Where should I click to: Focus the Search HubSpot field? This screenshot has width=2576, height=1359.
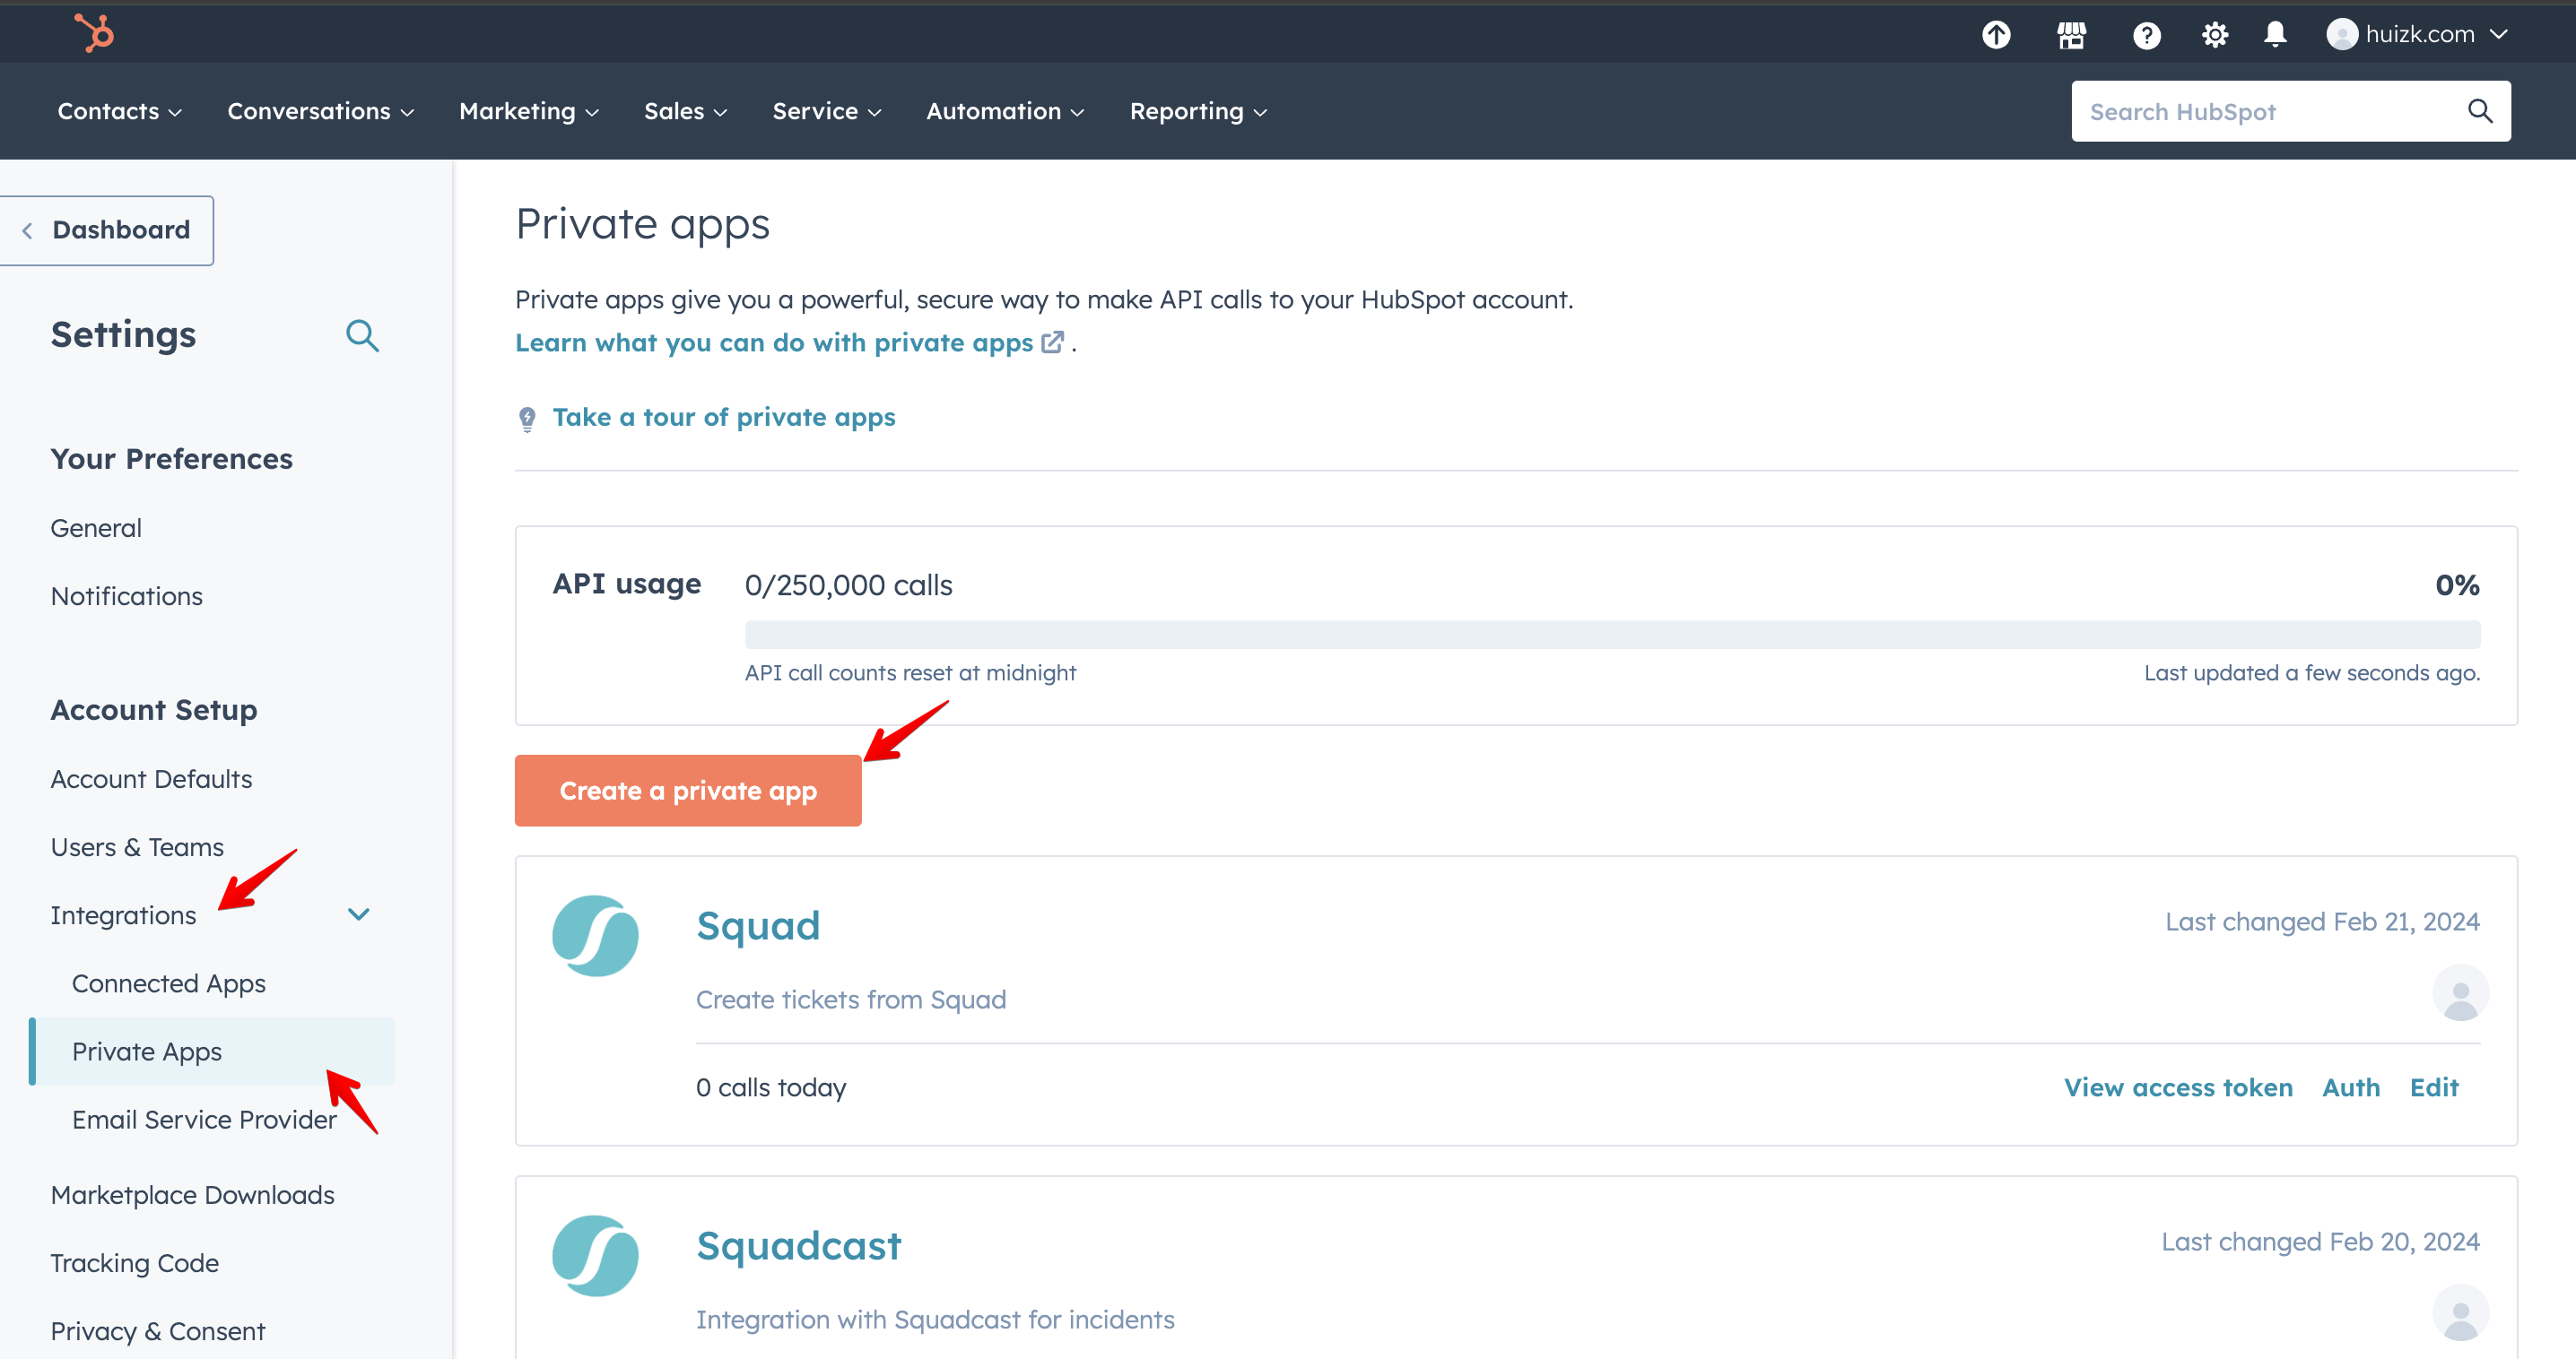coord(2290,111)
